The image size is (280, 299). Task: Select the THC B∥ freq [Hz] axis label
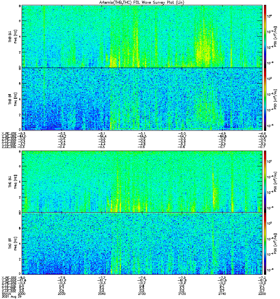(13, 244)
